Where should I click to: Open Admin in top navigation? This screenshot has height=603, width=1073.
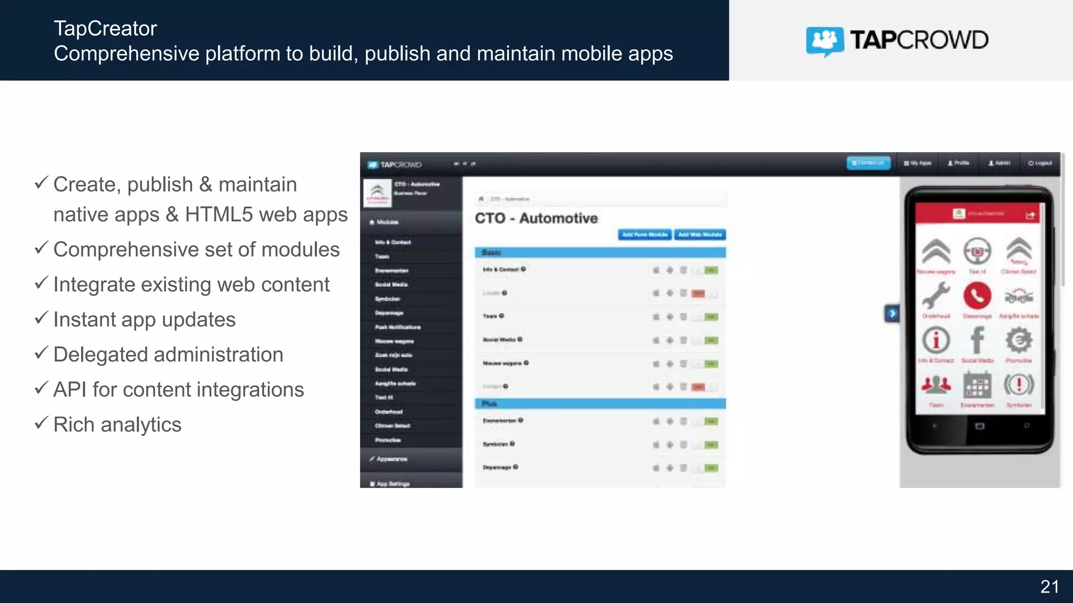tap(999, 163)
